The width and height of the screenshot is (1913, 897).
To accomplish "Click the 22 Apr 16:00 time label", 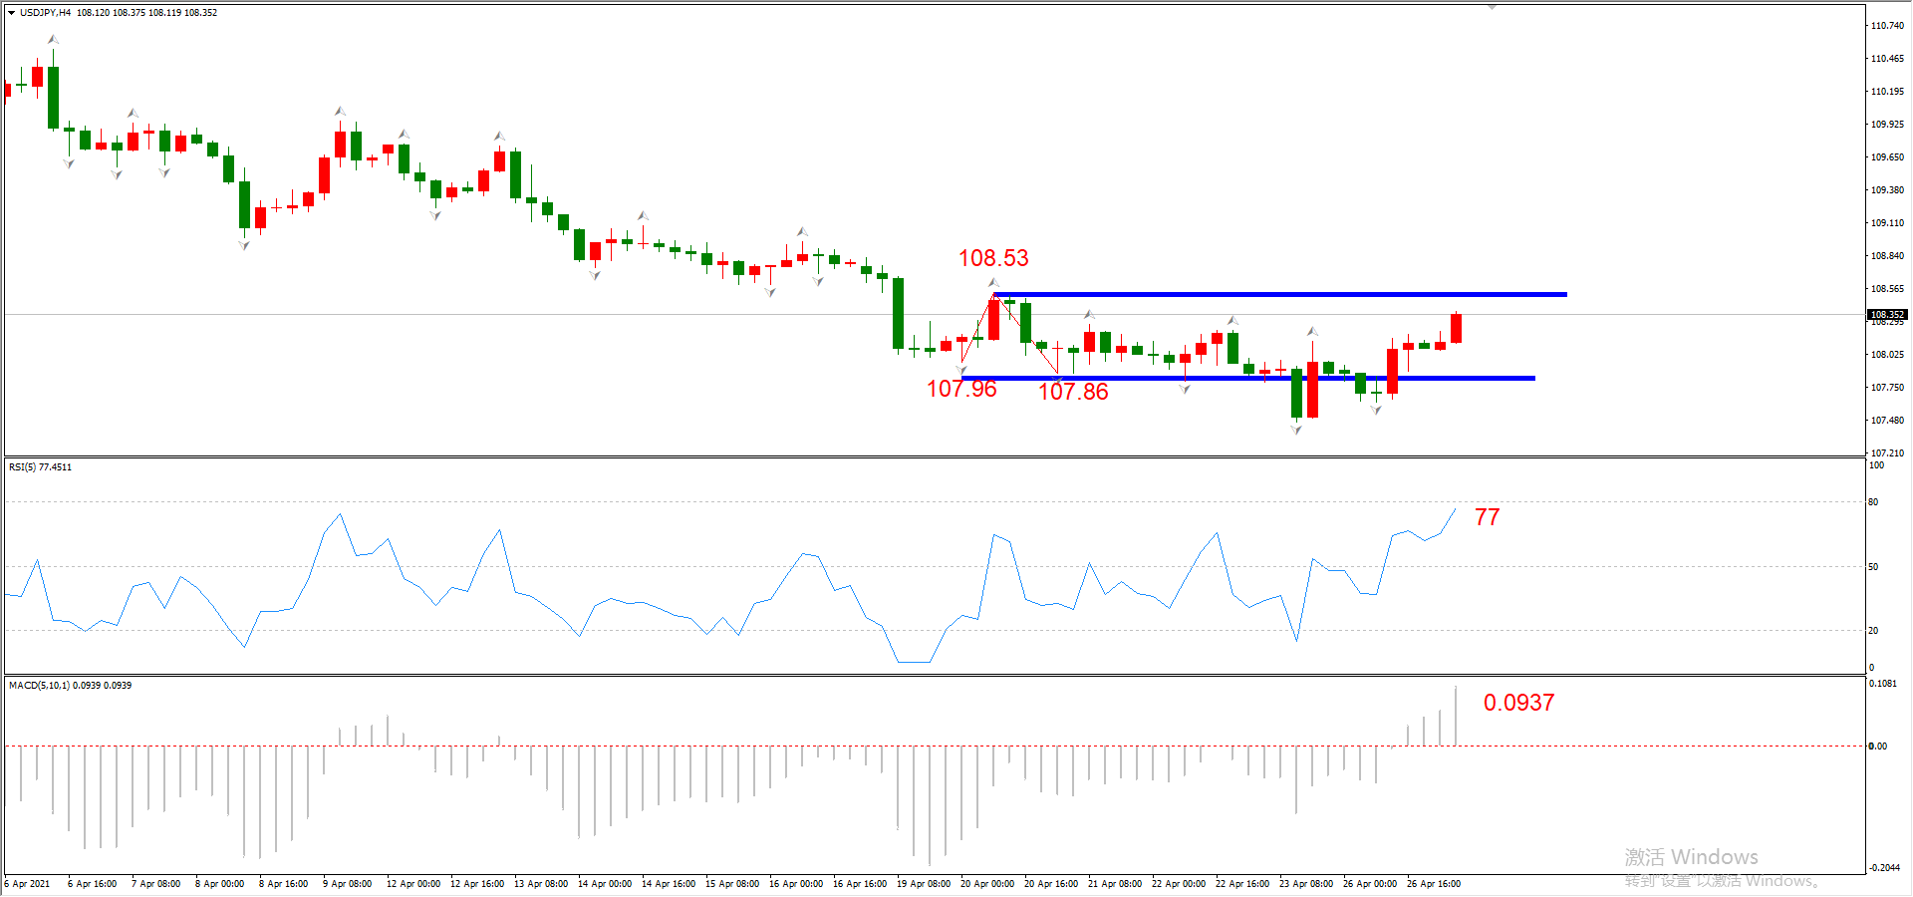I will coord(1242,884).
